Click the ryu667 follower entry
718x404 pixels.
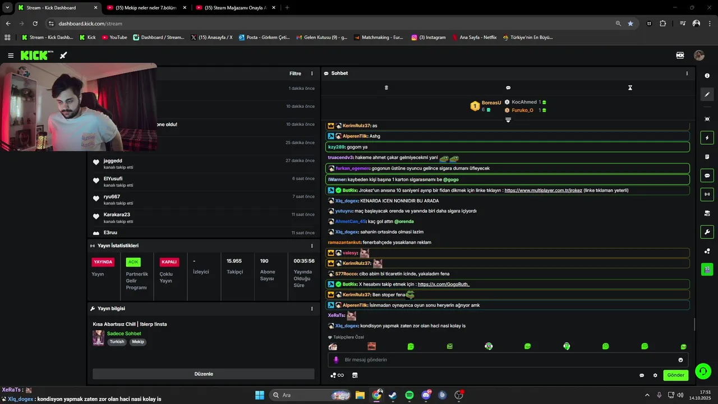click(x=204, y=199)
